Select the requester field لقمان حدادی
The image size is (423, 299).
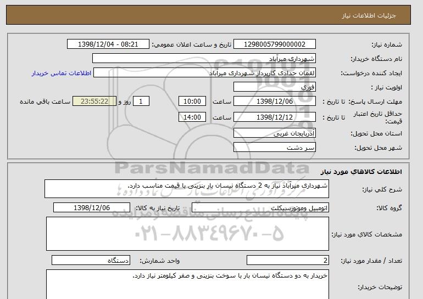(204, 73)
